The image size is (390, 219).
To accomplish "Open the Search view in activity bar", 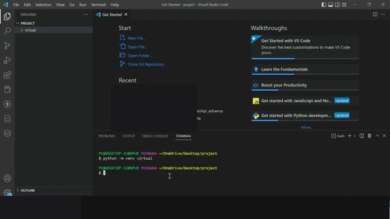I will tap(7, 31).
